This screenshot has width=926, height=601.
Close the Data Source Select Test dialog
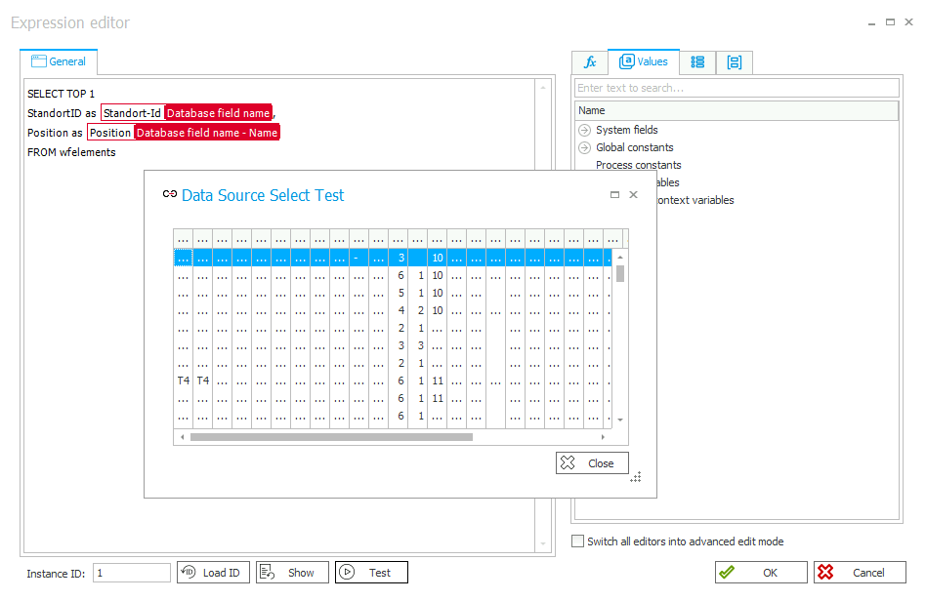(592, 463)
